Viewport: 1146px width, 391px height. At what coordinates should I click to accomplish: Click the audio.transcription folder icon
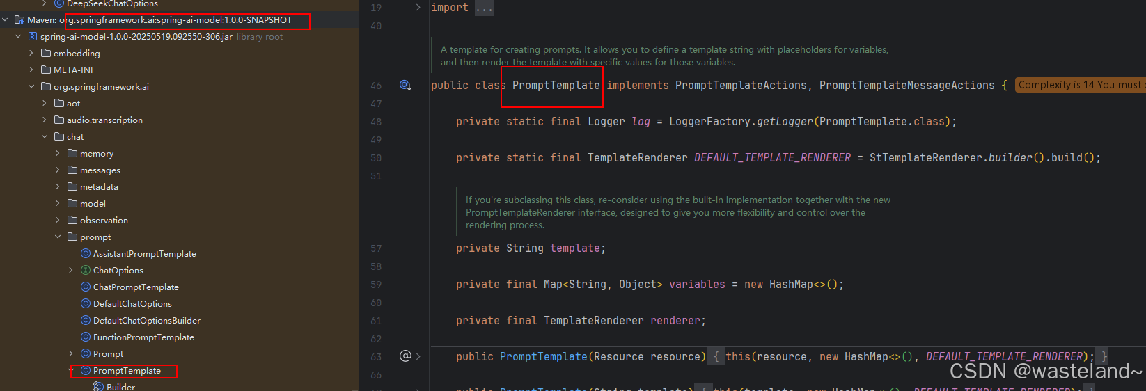[59, 120]
